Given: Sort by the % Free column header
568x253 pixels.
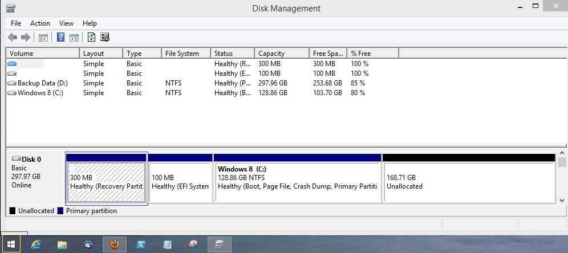Looking at the screenshot, I should 373,53.
